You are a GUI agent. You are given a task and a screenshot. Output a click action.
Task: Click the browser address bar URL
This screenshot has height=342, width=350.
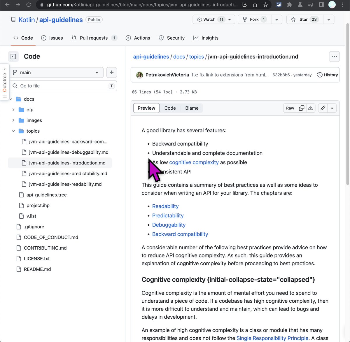(x=142, y=5)
